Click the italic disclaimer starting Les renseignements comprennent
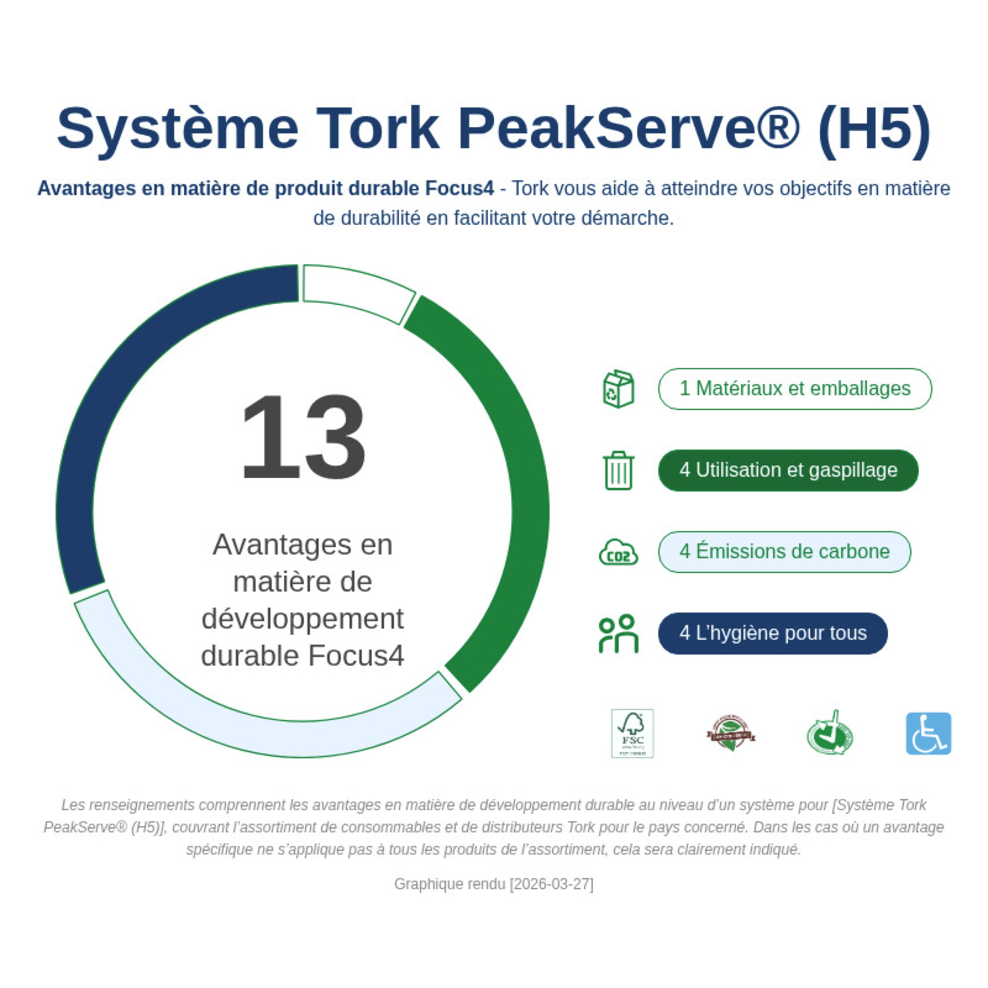Viewport: 988px width, 988px height. coord(494,827)
